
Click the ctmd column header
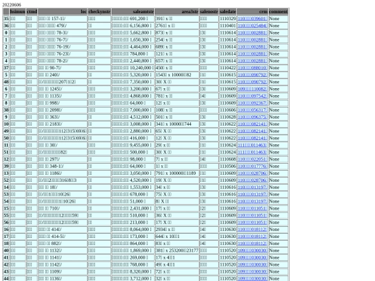pos(32,12)
